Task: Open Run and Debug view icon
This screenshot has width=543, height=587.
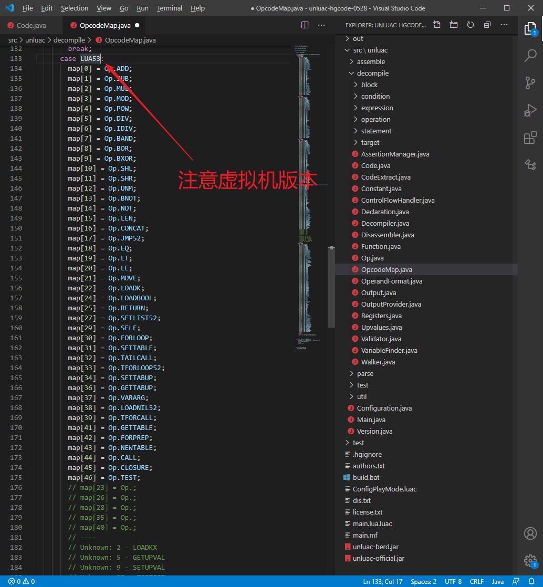Action: point(530,110)
